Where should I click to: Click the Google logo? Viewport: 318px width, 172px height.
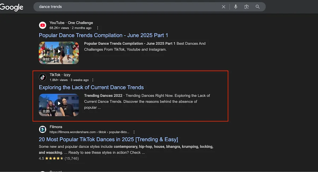tap(12, 7)
